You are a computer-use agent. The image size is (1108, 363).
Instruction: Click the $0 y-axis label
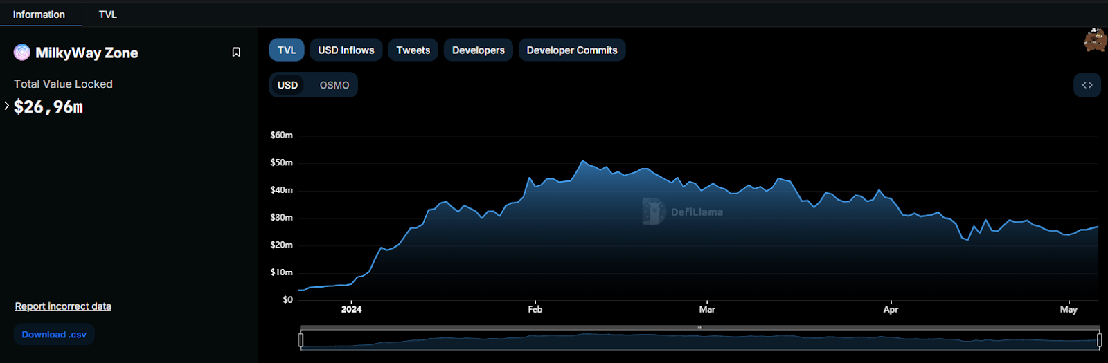tap(287, 299)
